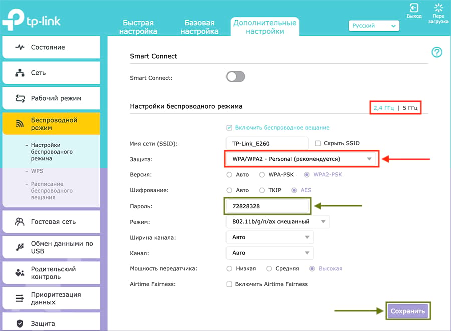This screenshot has width=451, height=331.
Task: Select Авто radio for Шифрование
Action: pos(229,190)
